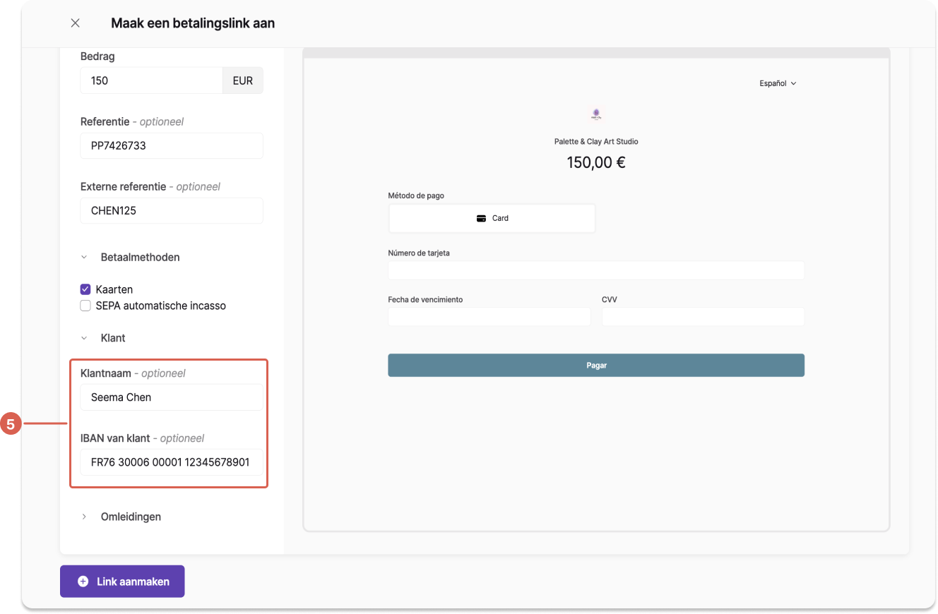Click the plus icon on Link aanmaken
The width and height of the screenshot is (938, 614).
click(83, 582)
